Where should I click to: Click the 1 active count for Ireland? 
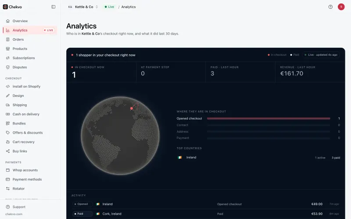[320, 158]
